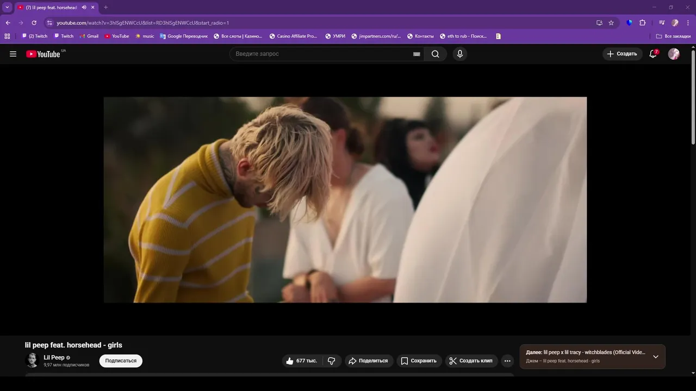Click the "9,97 млн подписчиков" text
This screenshot has width=696, height=391.
[66, 365]
